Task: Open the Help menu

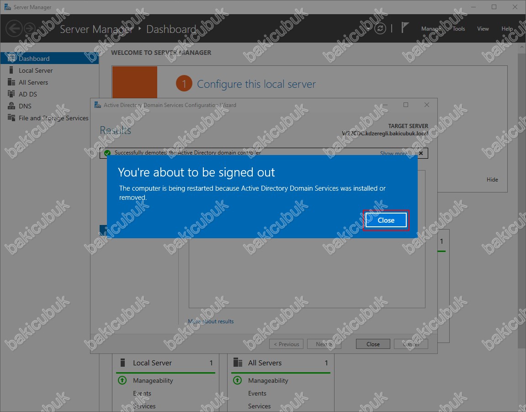Action: [507, 29]
